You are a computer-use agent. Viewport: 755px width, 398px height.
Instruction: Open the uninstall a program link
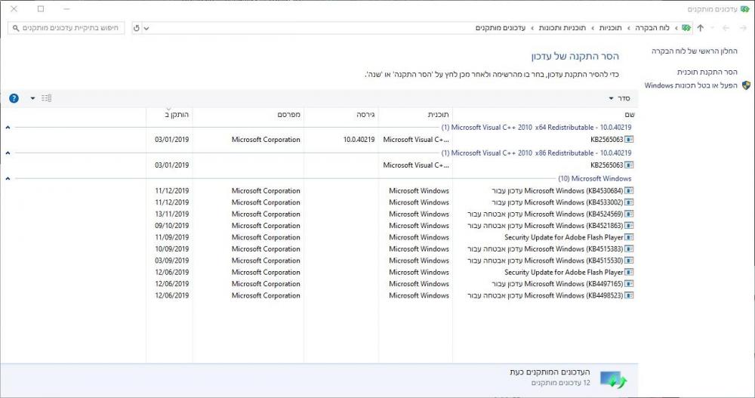point(707,72)
